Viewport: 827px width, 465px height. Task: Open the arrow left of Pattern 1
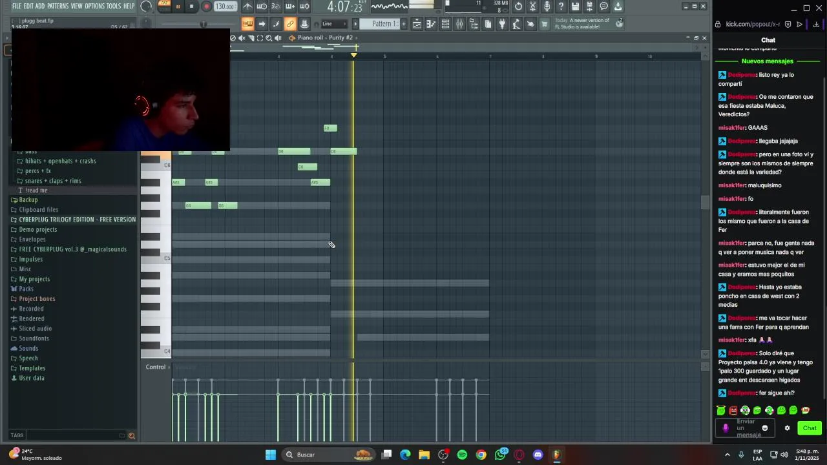coord(355,24)
